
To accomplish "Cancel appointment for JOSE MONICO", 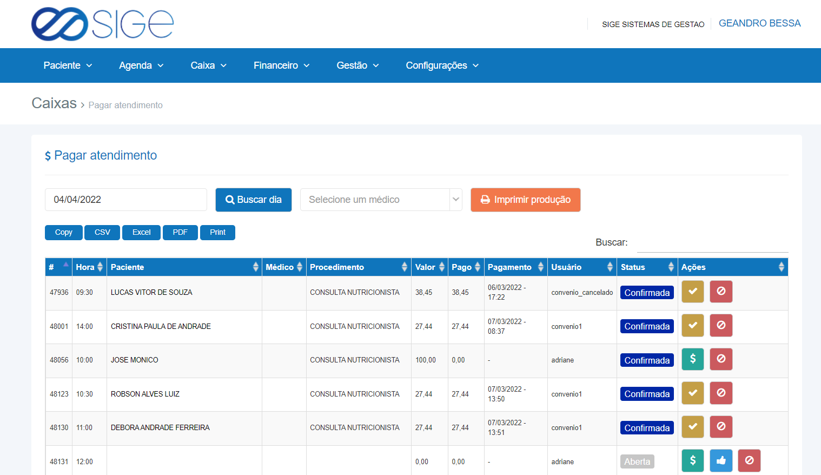I will coord(721,359).
